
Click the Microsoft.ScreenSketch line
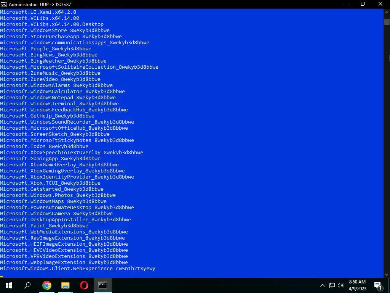(55, 134)
